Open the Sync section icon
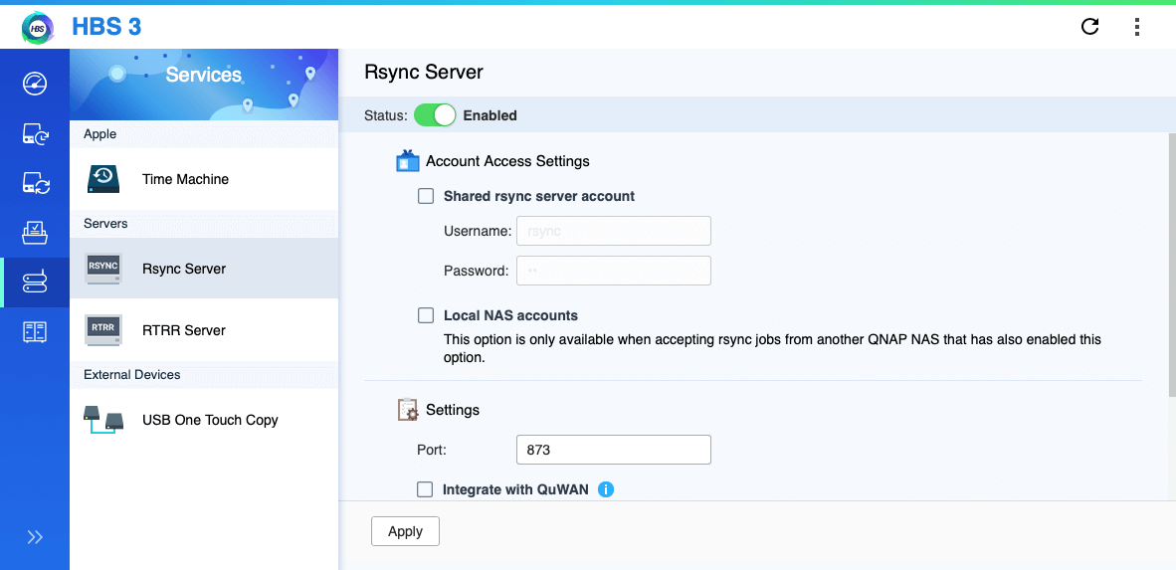Image resolution: width=1176 pixels, height=570 pixels. 35,183
